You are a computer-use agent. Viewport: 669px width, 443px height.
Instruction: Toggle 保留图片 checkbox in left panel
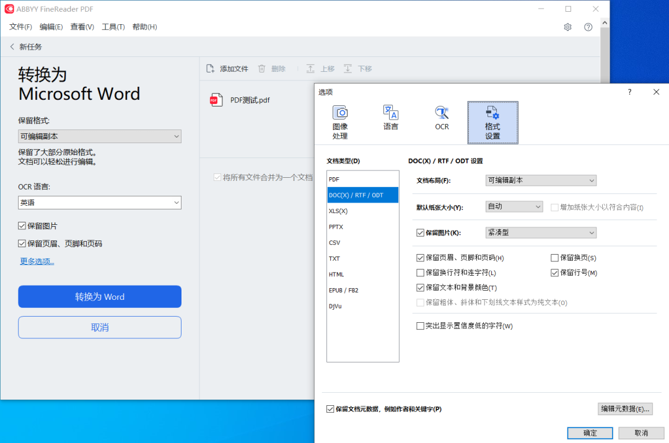point(22,226)
